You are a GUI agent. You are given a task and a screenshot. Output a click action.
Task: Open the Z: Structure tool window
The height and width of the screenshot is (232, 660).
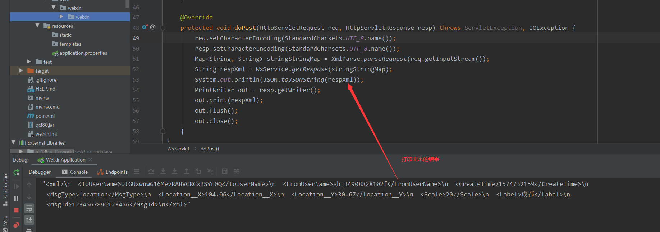[x=5, y=189]
